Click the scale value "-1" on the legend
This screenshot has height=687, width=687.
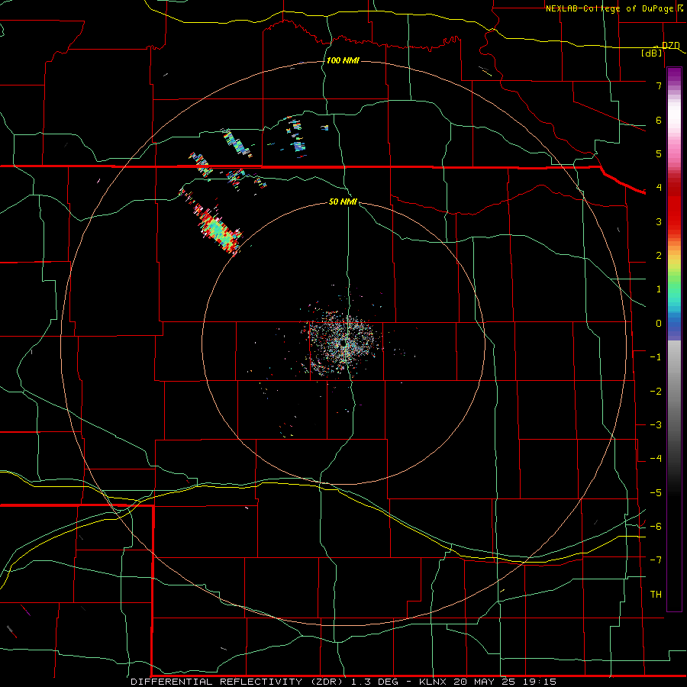click(x=656, y=357)
